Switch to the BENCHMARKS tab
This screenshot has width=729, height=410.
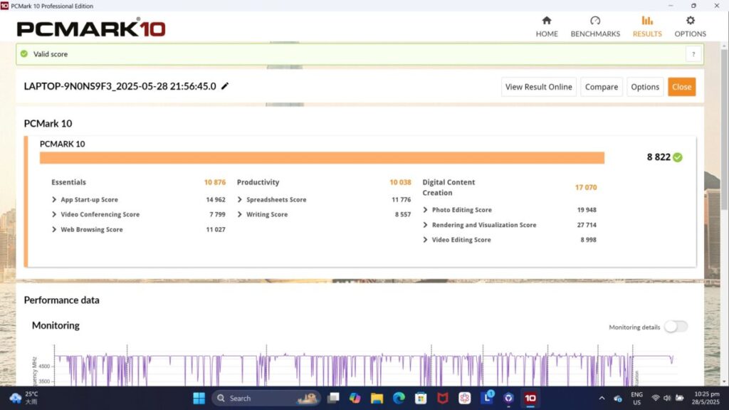pyautogui.click(x=595, y=27)
